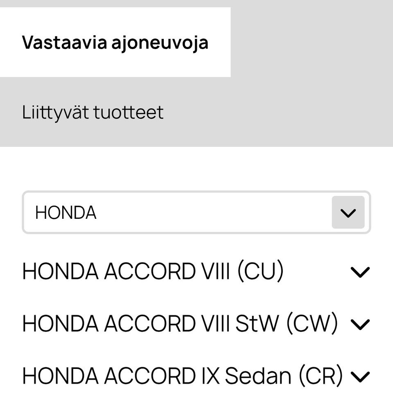Expand the ACCORD IX Sedan (CR) chevron

360,377
